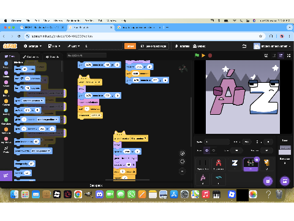
Task: Switch to the Sounds tab
Action: [x=53, y=56]
